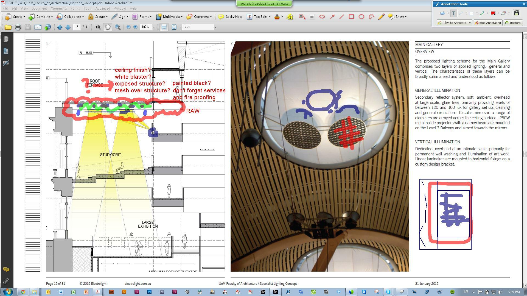
Task: Pick the red annotation color swatch
Action: 493,13
